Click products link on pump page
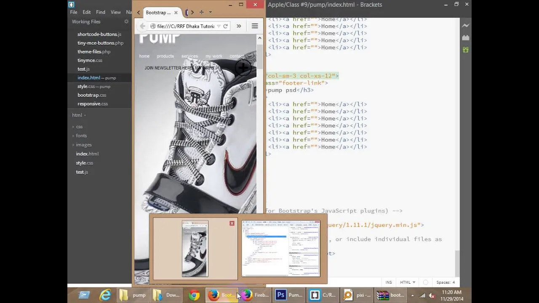This screenshot has width=539, height=303. (x=165, y=56)
